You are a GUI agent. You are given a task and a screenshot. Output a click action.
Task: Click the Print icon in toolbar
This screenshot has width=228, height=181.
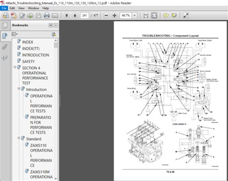click(47, 15)
